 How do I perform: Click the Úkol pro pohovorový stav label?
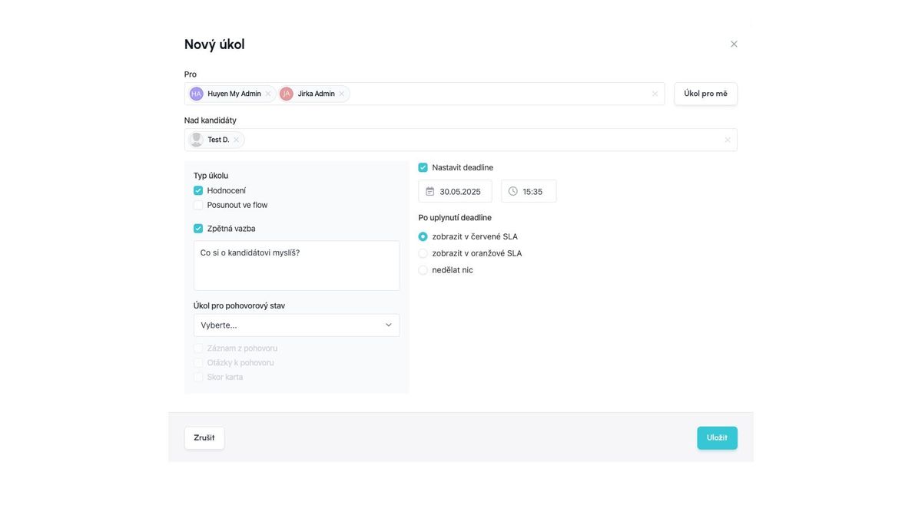[x=239, y=305]
